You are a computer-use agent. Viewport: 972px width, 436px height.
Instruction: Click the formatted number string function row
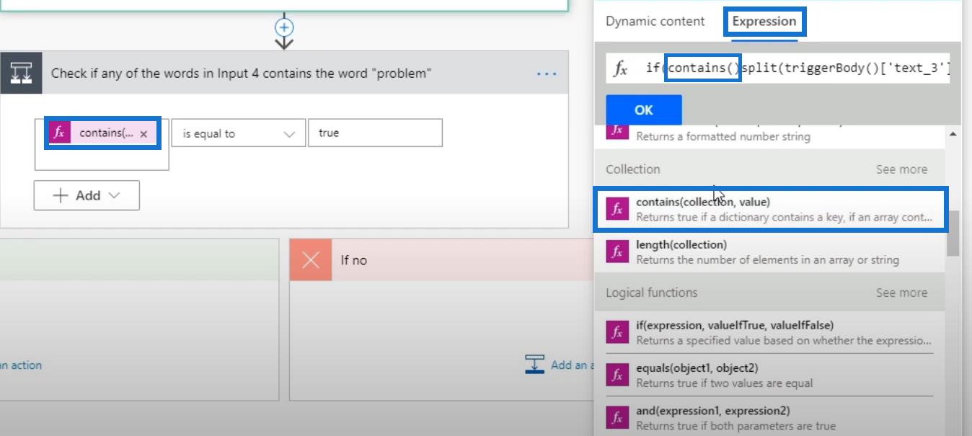pyautogui.click(x=769, y=136)
